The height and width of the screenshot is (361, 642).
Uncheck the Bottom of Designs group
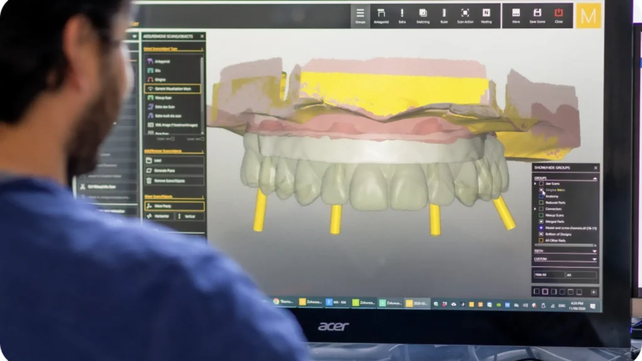[541, 234]
